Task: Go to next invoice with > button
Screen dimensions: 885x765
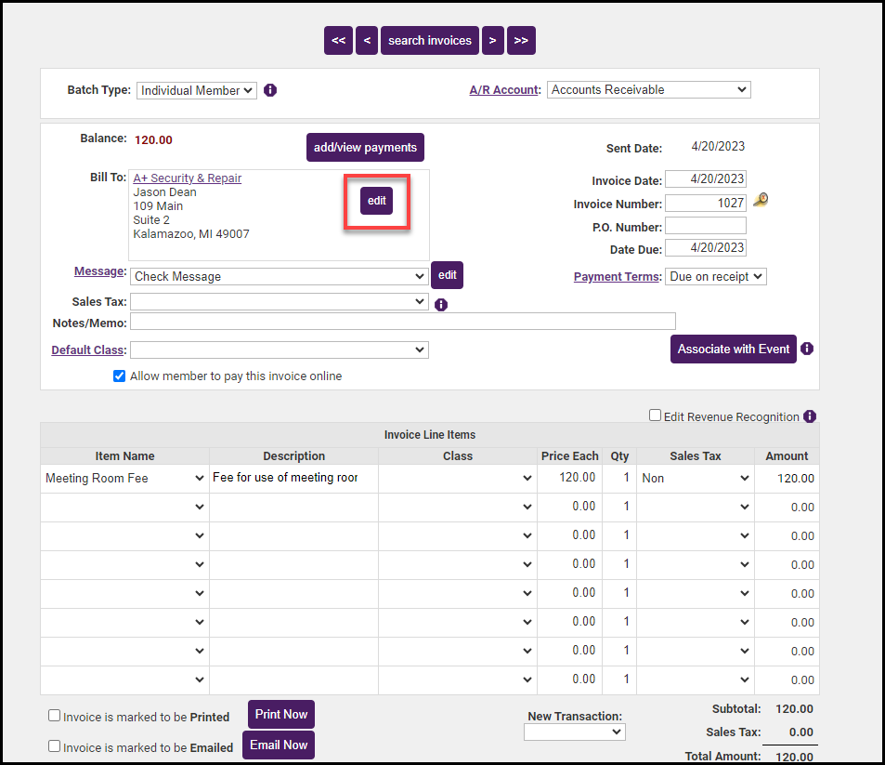Action: (492, 40)
